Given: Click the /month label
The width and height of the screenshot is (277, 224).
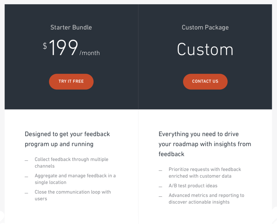Looking at the screenshot, I should (90, 53).
